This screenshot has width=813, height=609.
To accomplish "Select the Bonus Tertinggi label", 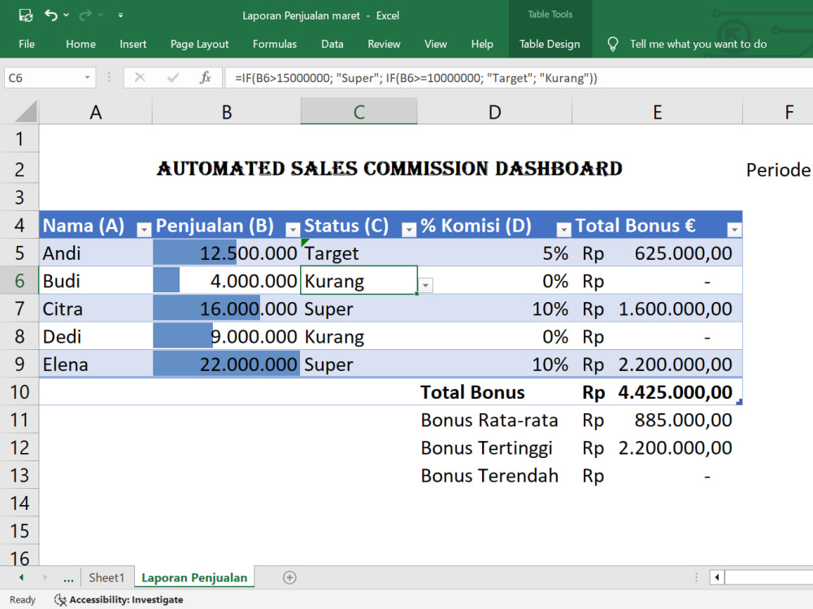I will coord(494,448).
